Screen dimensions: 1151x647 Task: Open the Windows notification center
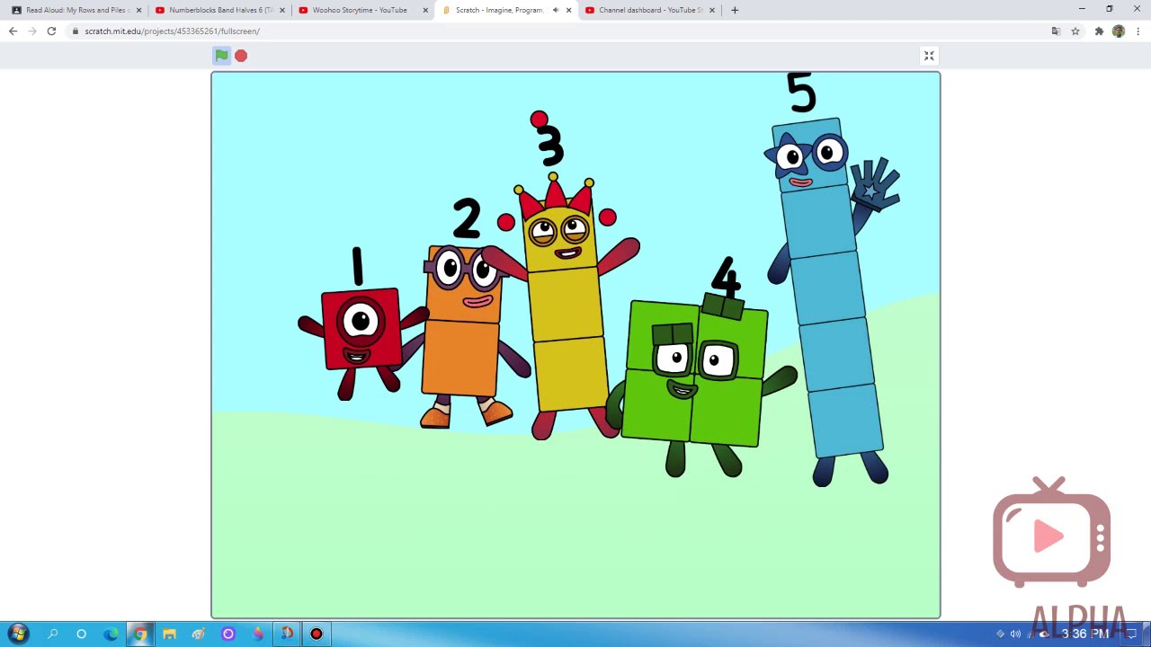[1131, 634]
